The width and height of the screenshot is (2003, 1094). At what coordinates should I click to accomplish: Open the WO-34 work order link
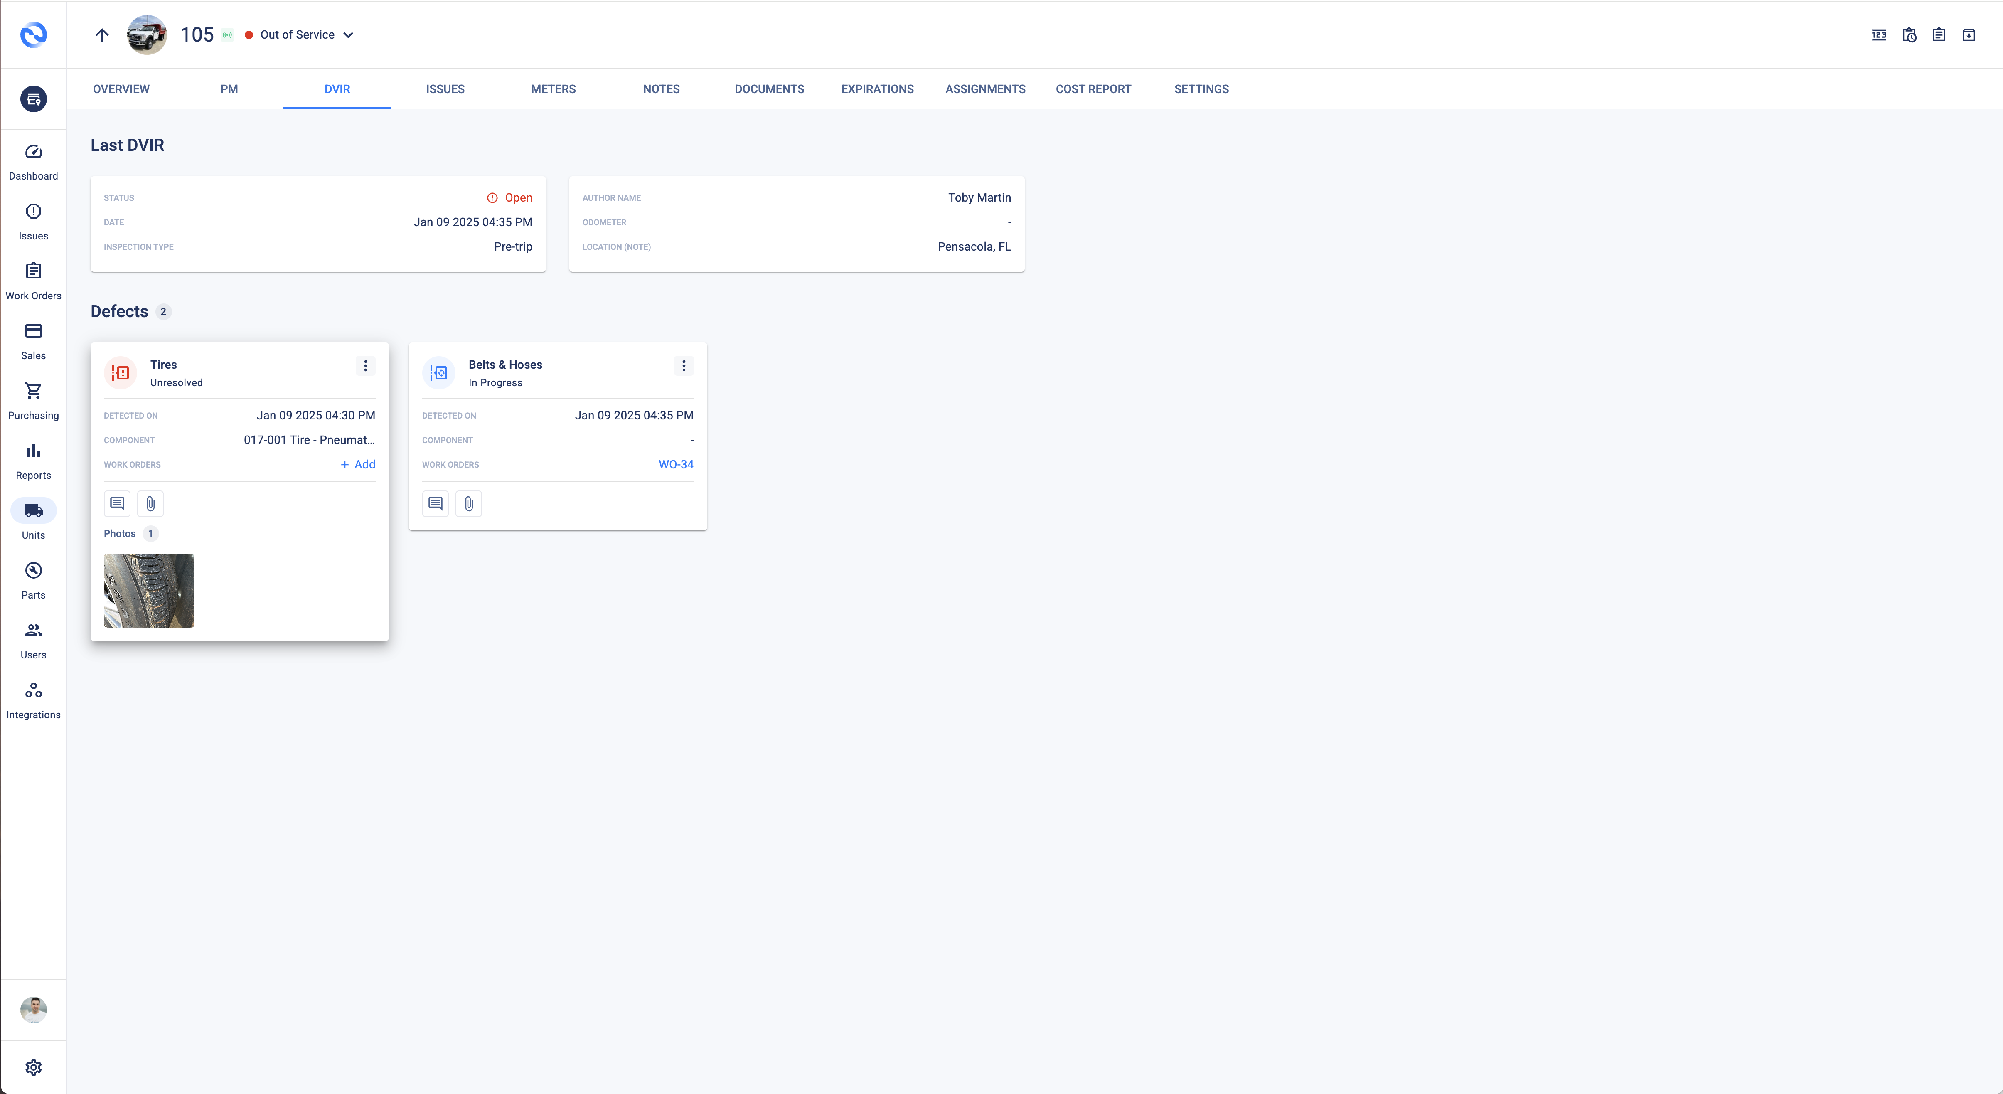pyautogui.click(x=675, y=464)
